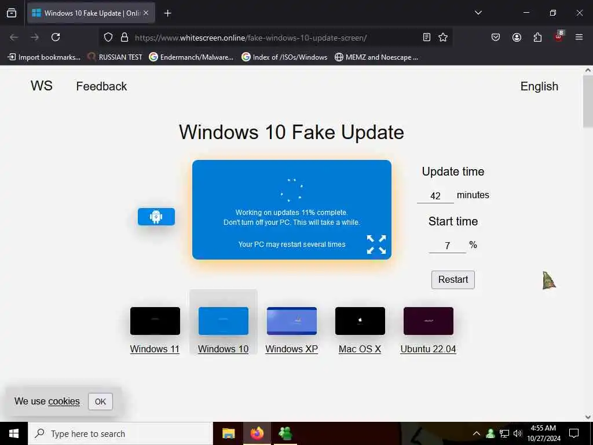Open File Explorer from taskbar
The image size is (593, 445).
click(228, 433)
